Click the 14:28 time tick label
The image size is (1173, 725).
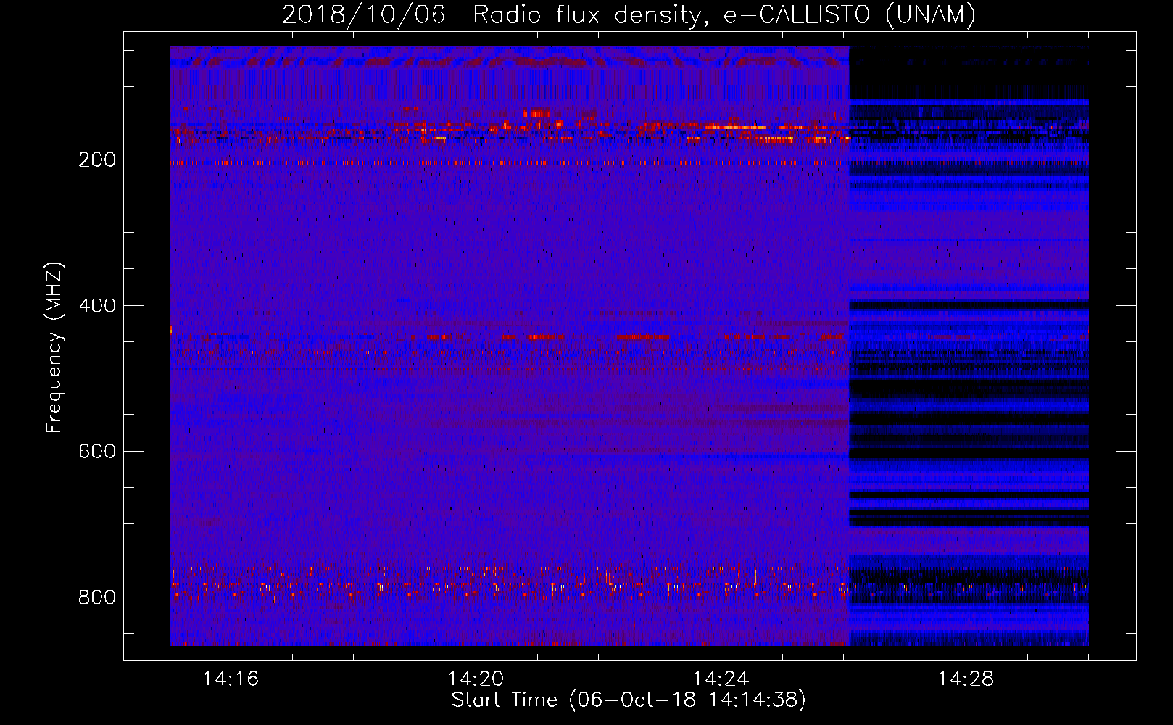point(966,679)
